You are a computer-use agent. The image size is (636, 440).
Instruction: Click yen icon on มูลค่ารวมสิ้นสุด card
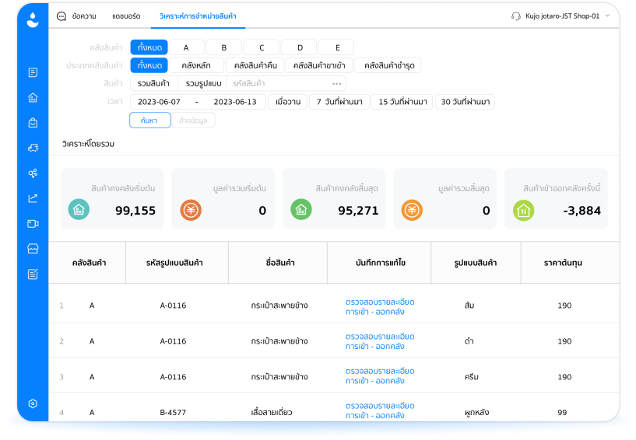(x=412, y=210)
